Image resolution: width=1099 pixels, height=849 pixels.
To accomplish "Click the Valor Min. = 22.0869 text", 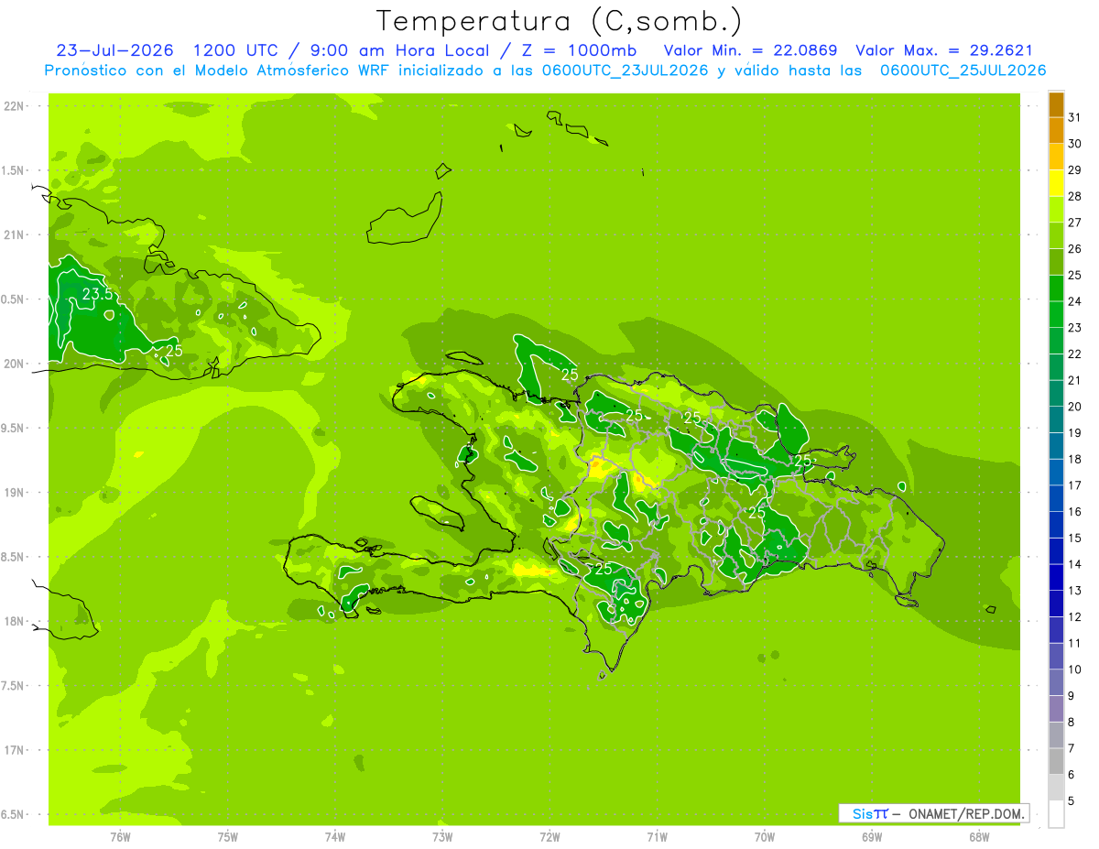I will pos(750,50).
